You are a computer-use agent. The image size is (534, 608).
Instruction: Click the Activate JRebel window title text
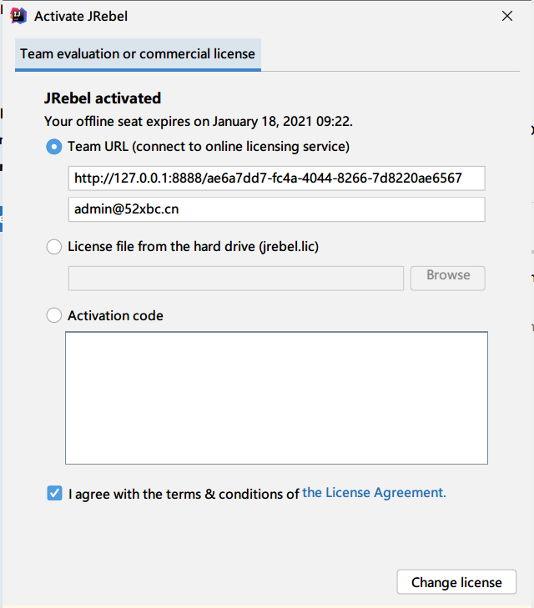81,16
